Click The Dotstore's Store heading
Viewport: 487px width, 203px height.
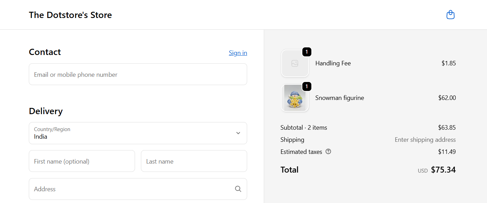[70, 15]
